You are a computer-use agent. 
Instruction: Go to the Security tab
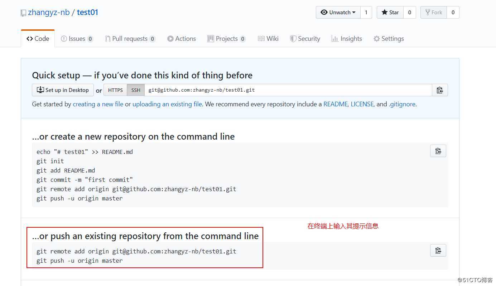click(x=305, y=39)
